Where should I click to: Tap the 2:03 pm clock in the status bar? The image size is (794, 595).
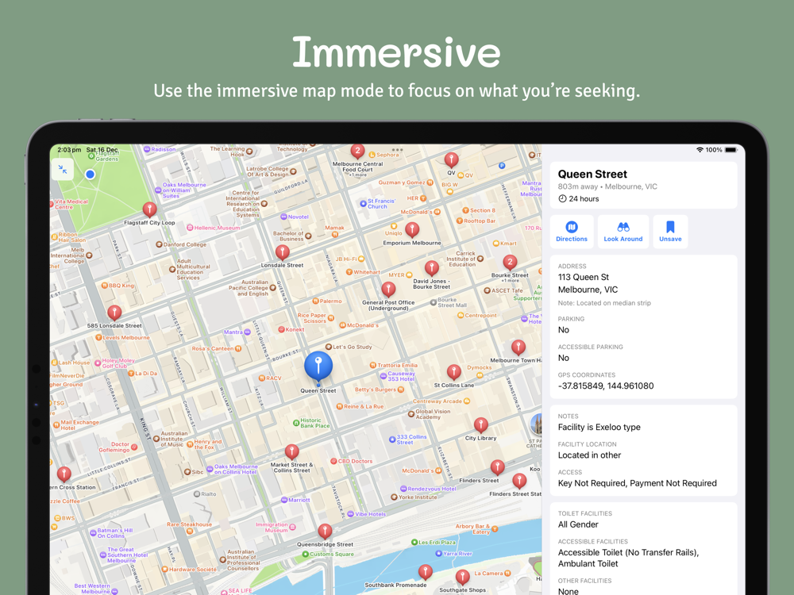[69, 150]
